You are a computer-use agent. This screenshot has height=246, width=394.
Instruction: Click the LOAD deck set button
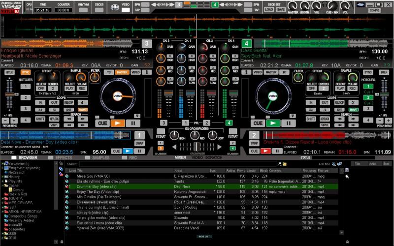268,9
